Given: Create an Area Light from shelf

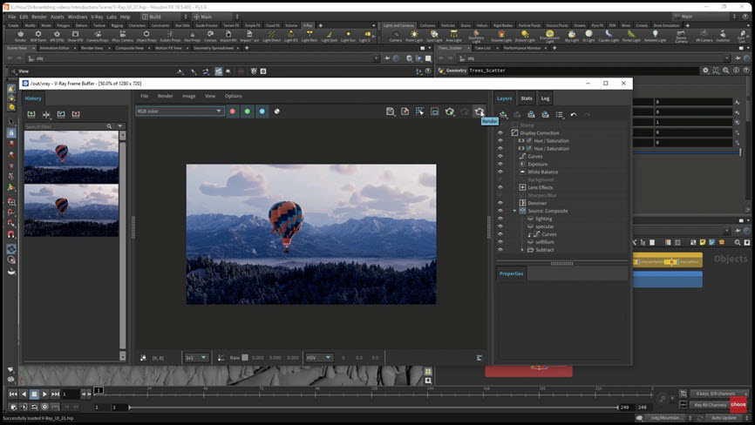Looking at the screenshot, I should (x=453, y=36).
